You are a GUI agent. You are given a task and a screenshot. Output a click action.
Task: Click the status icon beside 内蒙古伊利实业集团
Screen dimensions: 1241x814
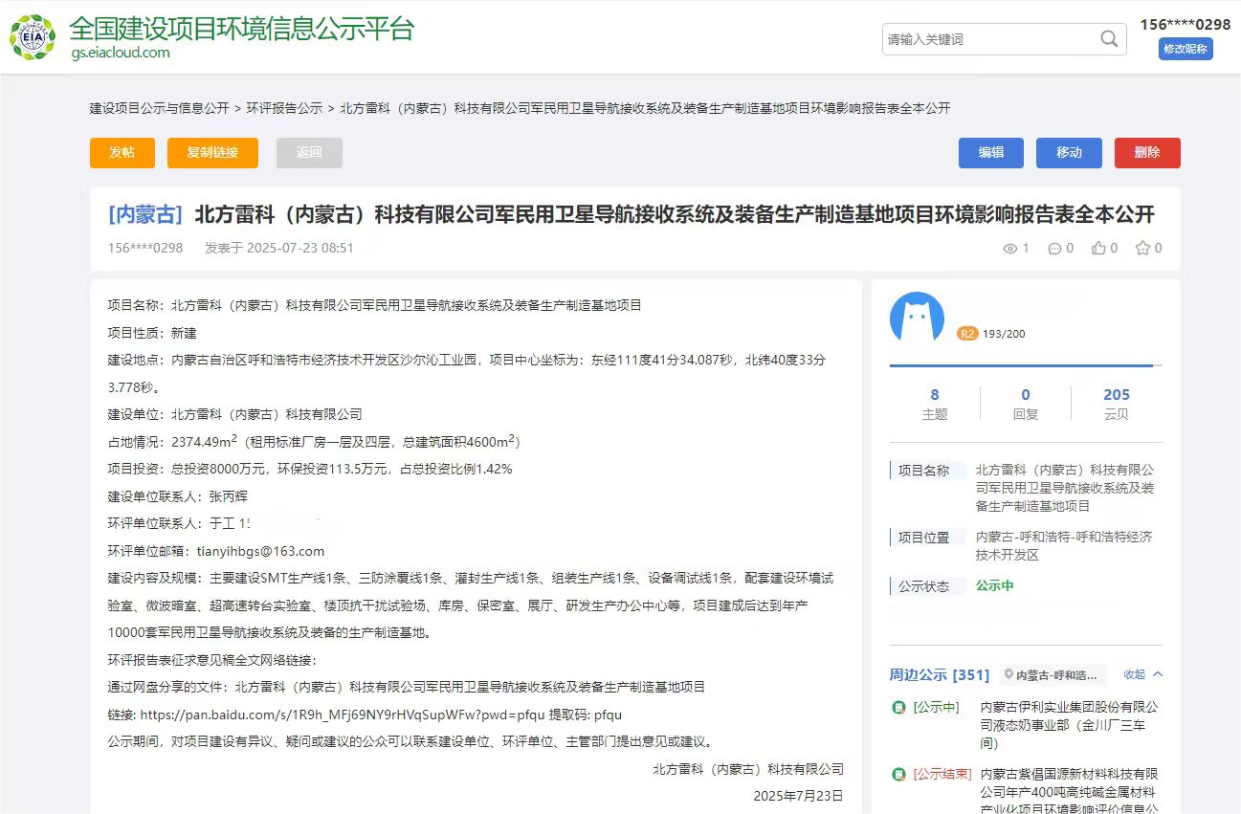(898, 708)
